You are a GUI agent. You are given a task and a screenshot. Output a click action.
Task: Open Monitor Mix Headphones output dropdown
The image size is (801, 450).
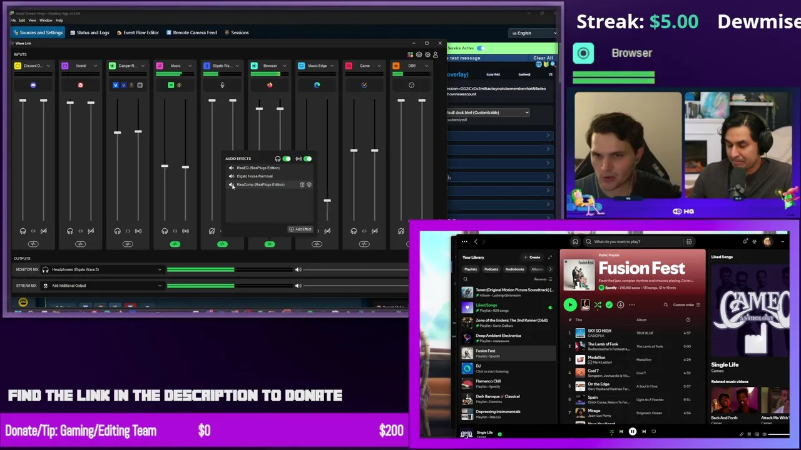101,269
